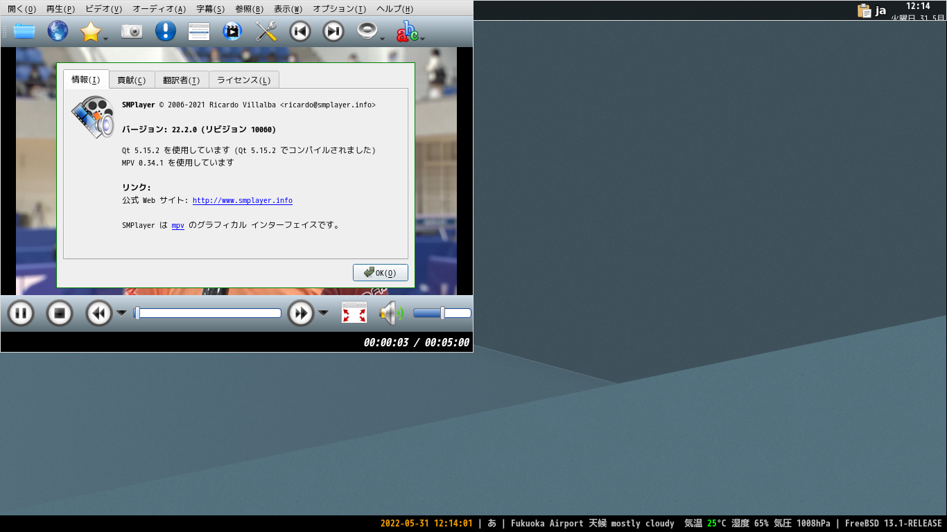The width and height of the screenshot is (947, 532).
Task: Pause playback with the pause button
Action: (x=21, y=314)
